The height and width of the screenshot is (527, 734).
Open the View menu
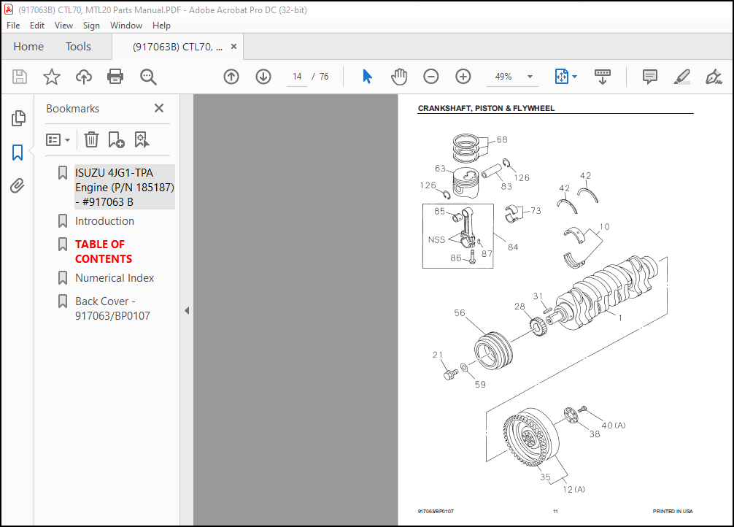63,26
